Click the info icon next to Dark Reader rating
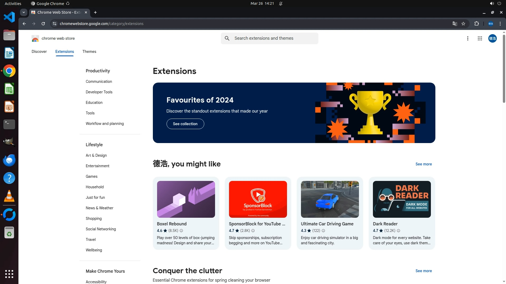This screenshot has width=506, height=284. 398,231
